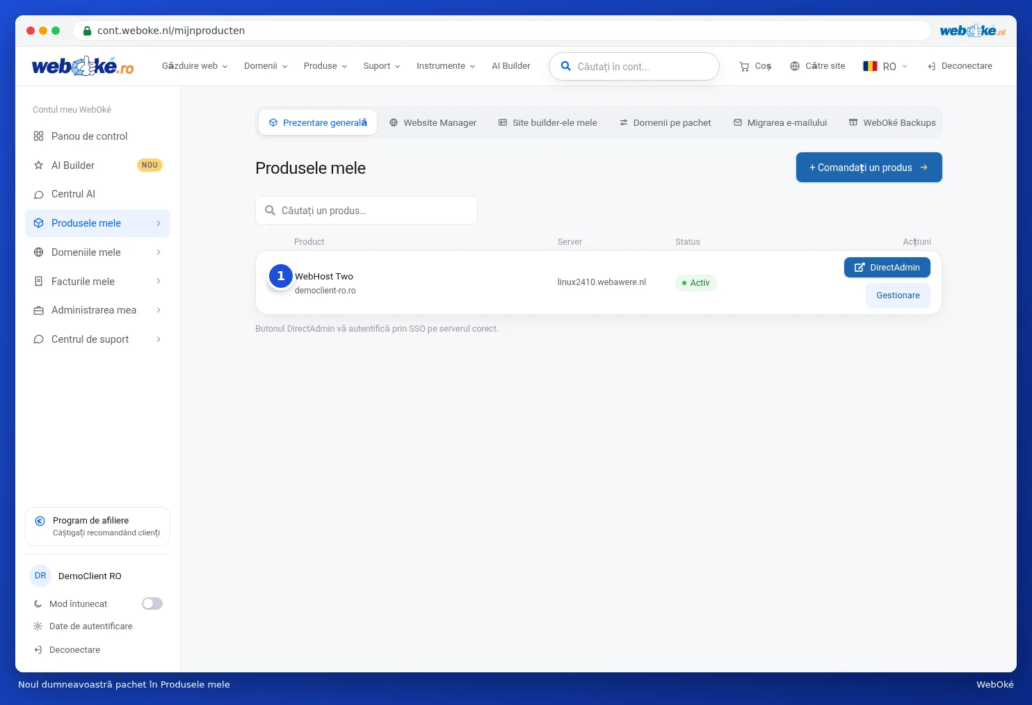Toggle the Mod întunecat switch
Screen dimensions: 1032x705
[152, 603]
